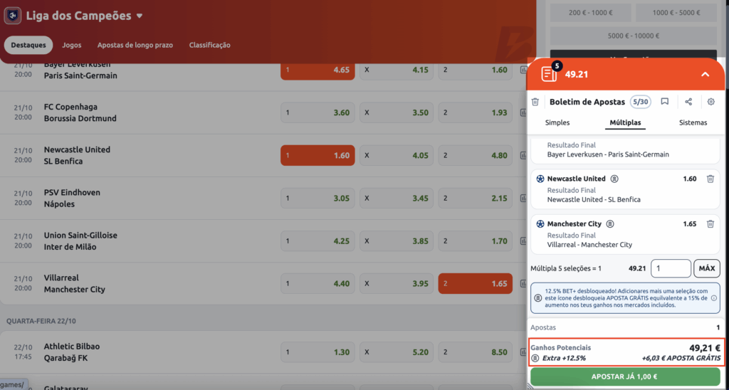
Task: Deselect Newcastle United home win odds 1.60
Action: [x=318, y=155]
